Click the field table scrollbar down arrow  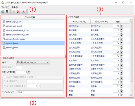point(131,94)
